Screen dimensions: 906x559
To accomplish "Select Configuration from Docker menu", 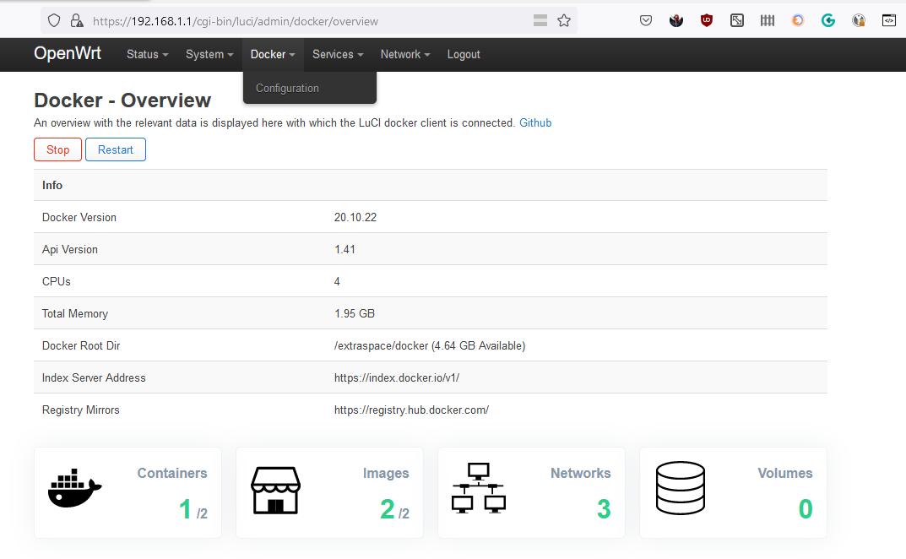I will point(287,88).
